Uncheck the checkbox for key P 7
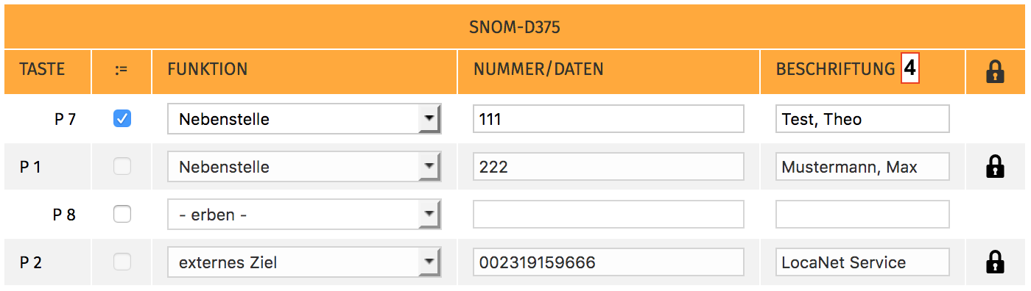The height and width of the screenshot is (291, 1031). pos(122,118)
